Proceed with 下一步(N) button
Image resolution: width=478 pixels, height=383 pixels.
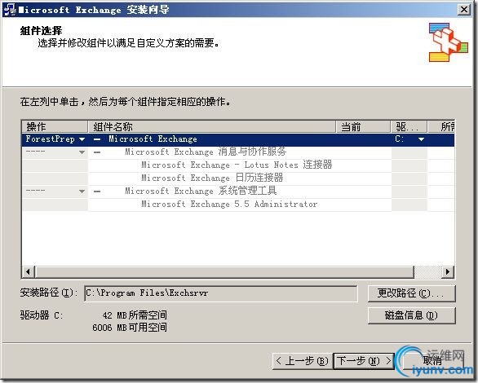click(x=364, y=361)
